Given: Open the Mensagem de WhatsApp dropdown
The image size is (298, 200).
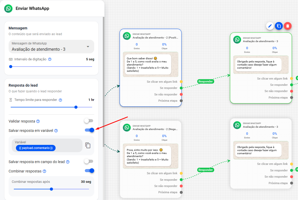Looking at the screenshot, I should point(51,47).
